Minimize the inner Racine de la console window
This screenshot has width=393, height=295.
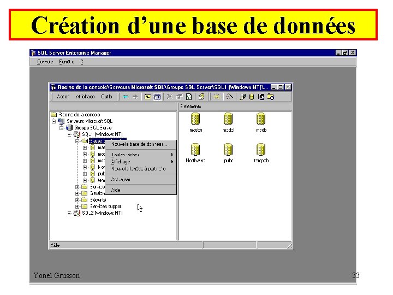point(274,87)
